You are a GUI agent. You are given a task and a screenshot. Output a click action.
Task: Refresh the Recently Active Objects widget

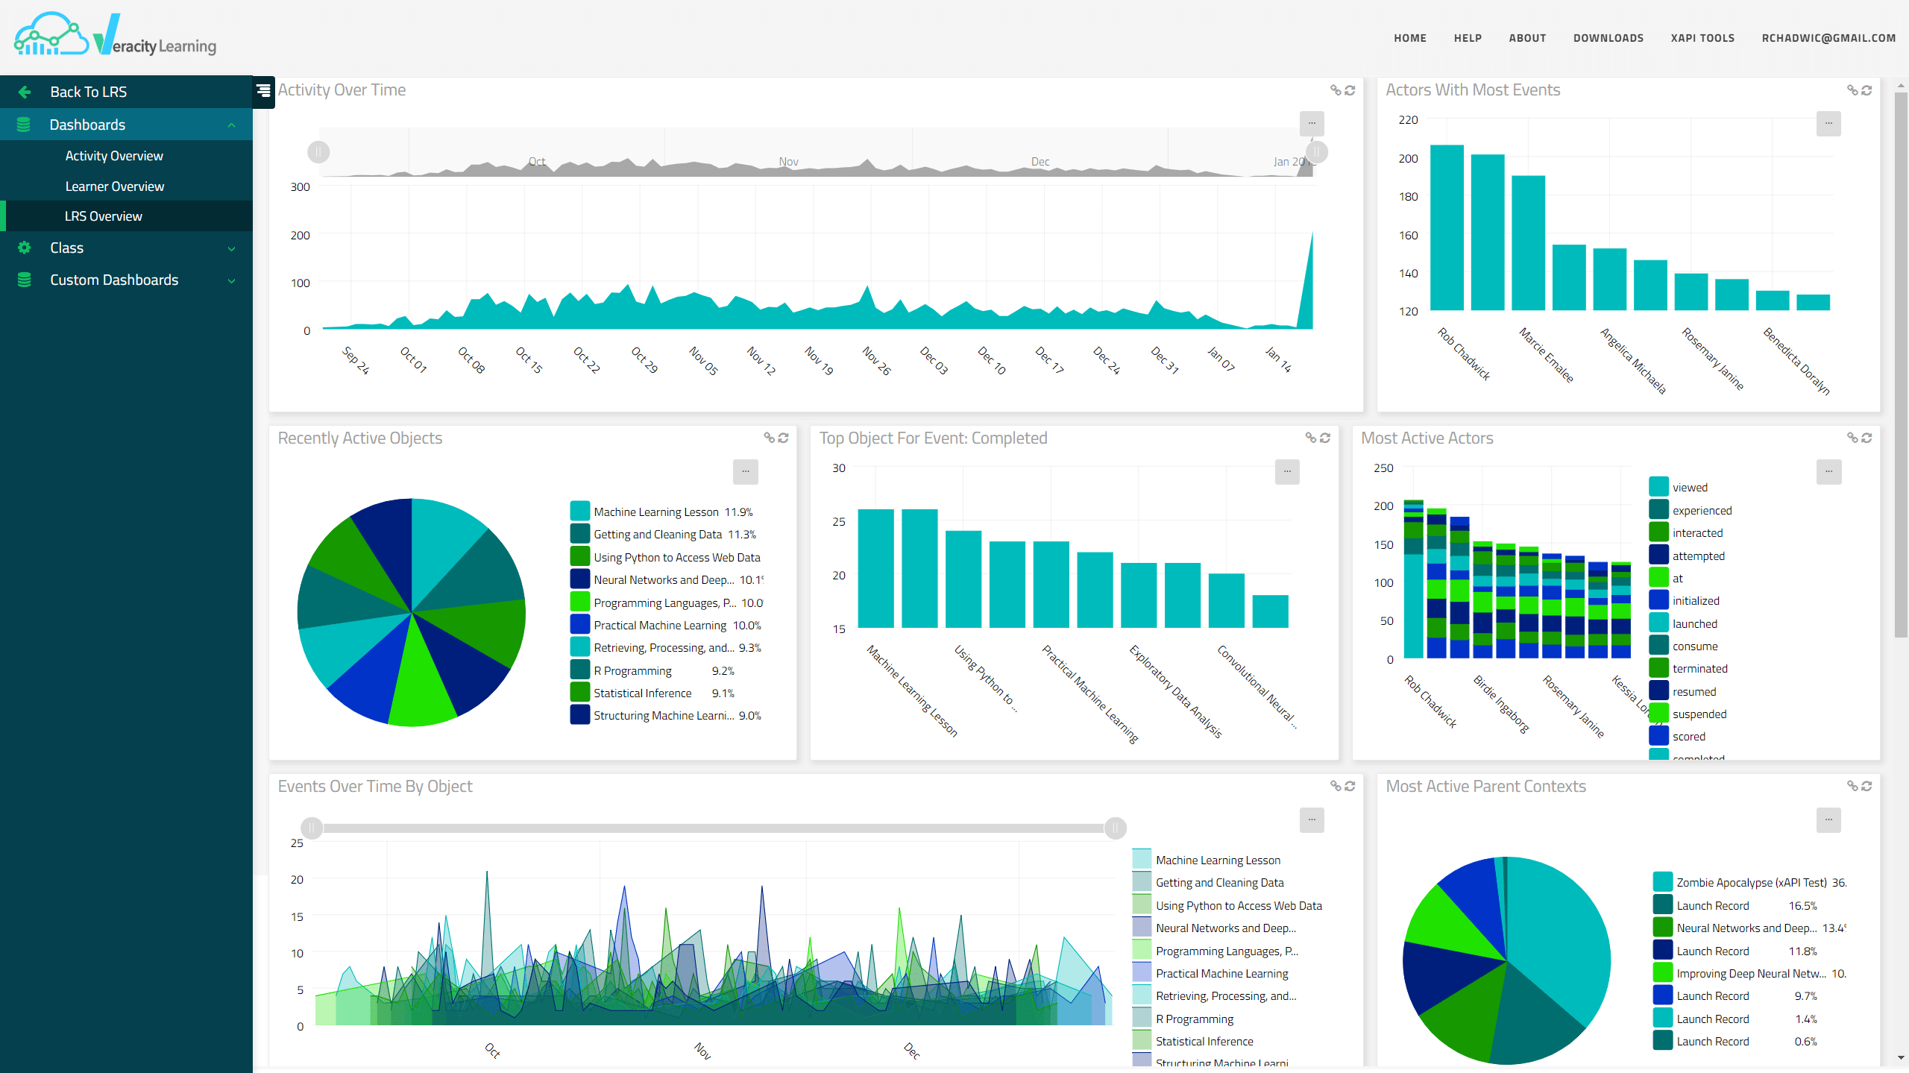point(783,438)
